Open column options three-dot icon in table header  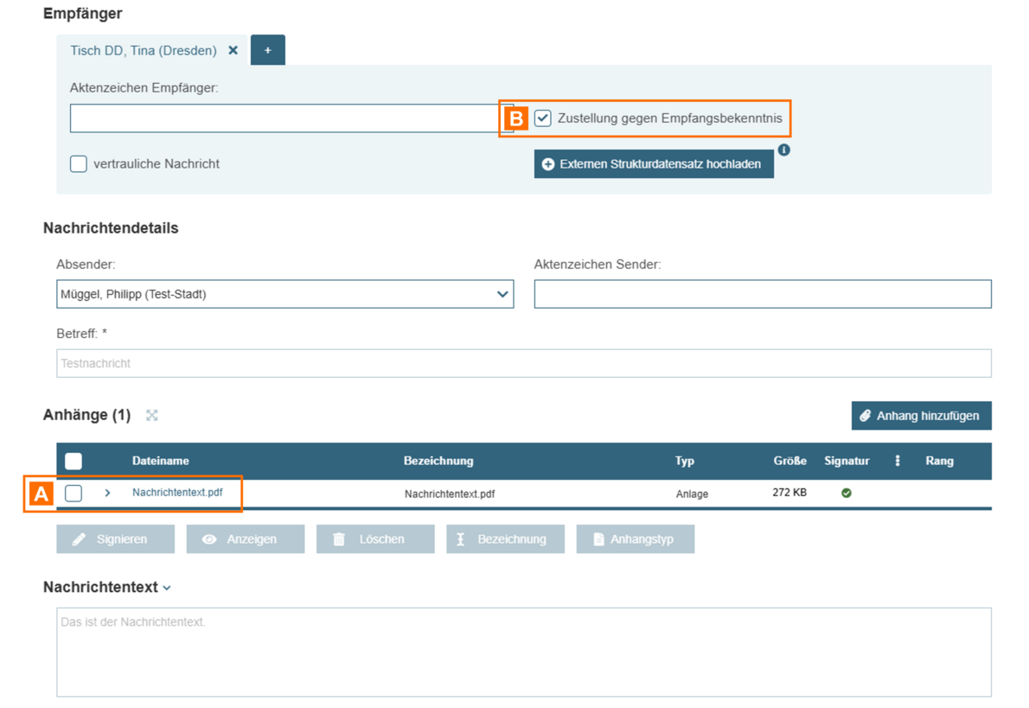pyautogui.click(x=898, y=461)
